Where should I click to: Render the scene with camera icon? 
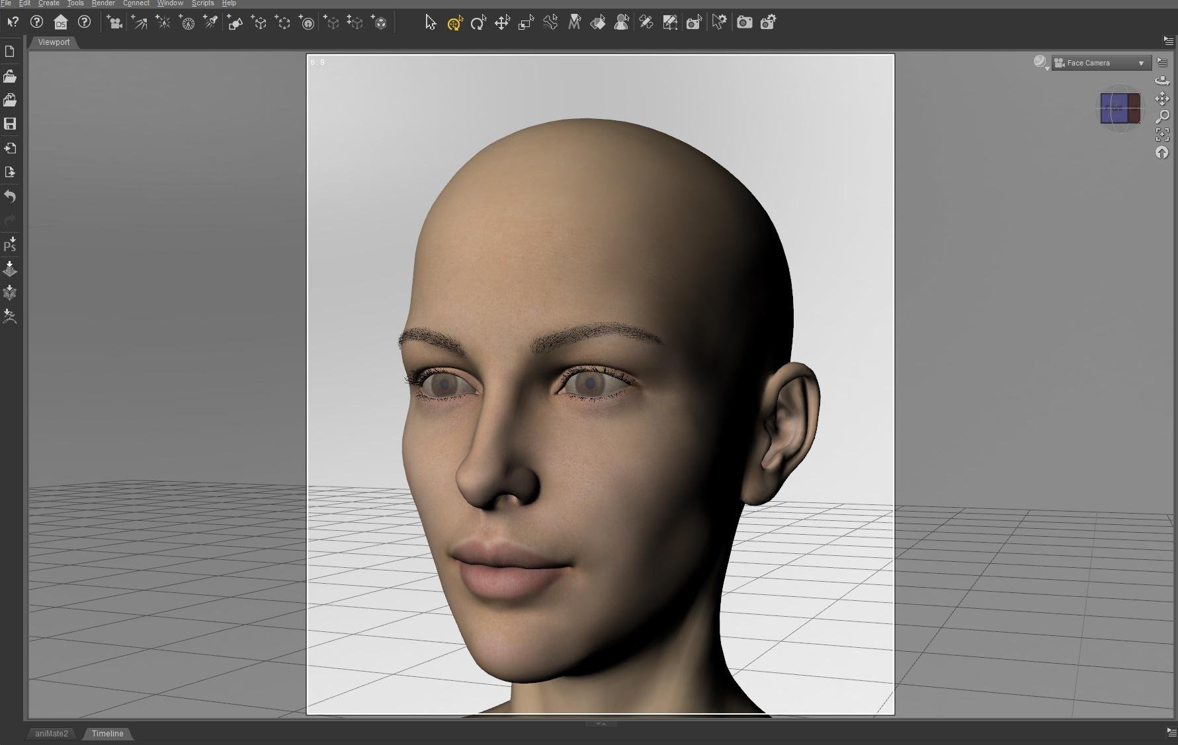point(745,22)
